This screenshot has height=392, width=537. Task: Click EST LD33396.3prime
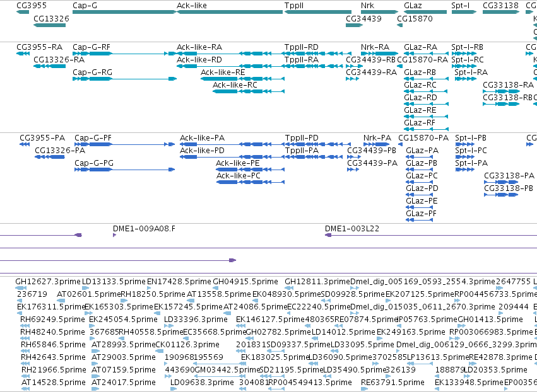tap(196, 319)
